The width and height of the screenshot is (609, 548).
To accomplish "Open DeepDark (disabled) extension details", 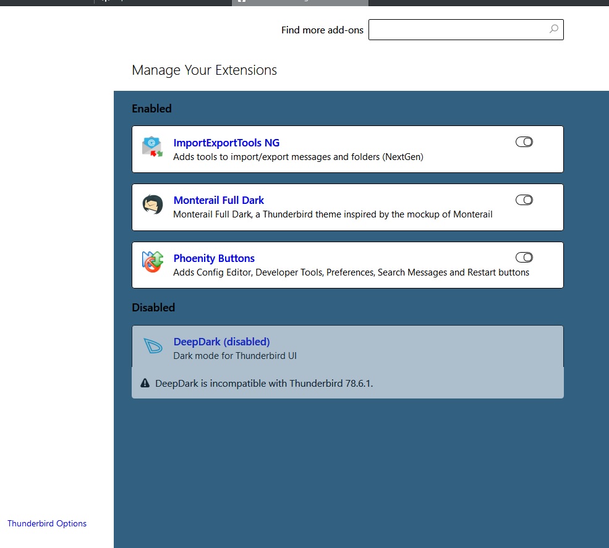I will (221, 342).
